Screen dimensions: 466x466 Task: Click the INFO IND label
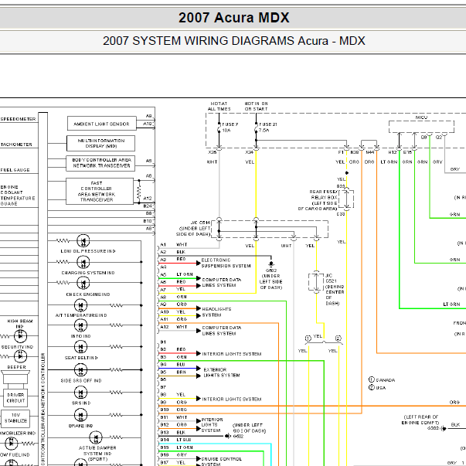click(80, 336)
